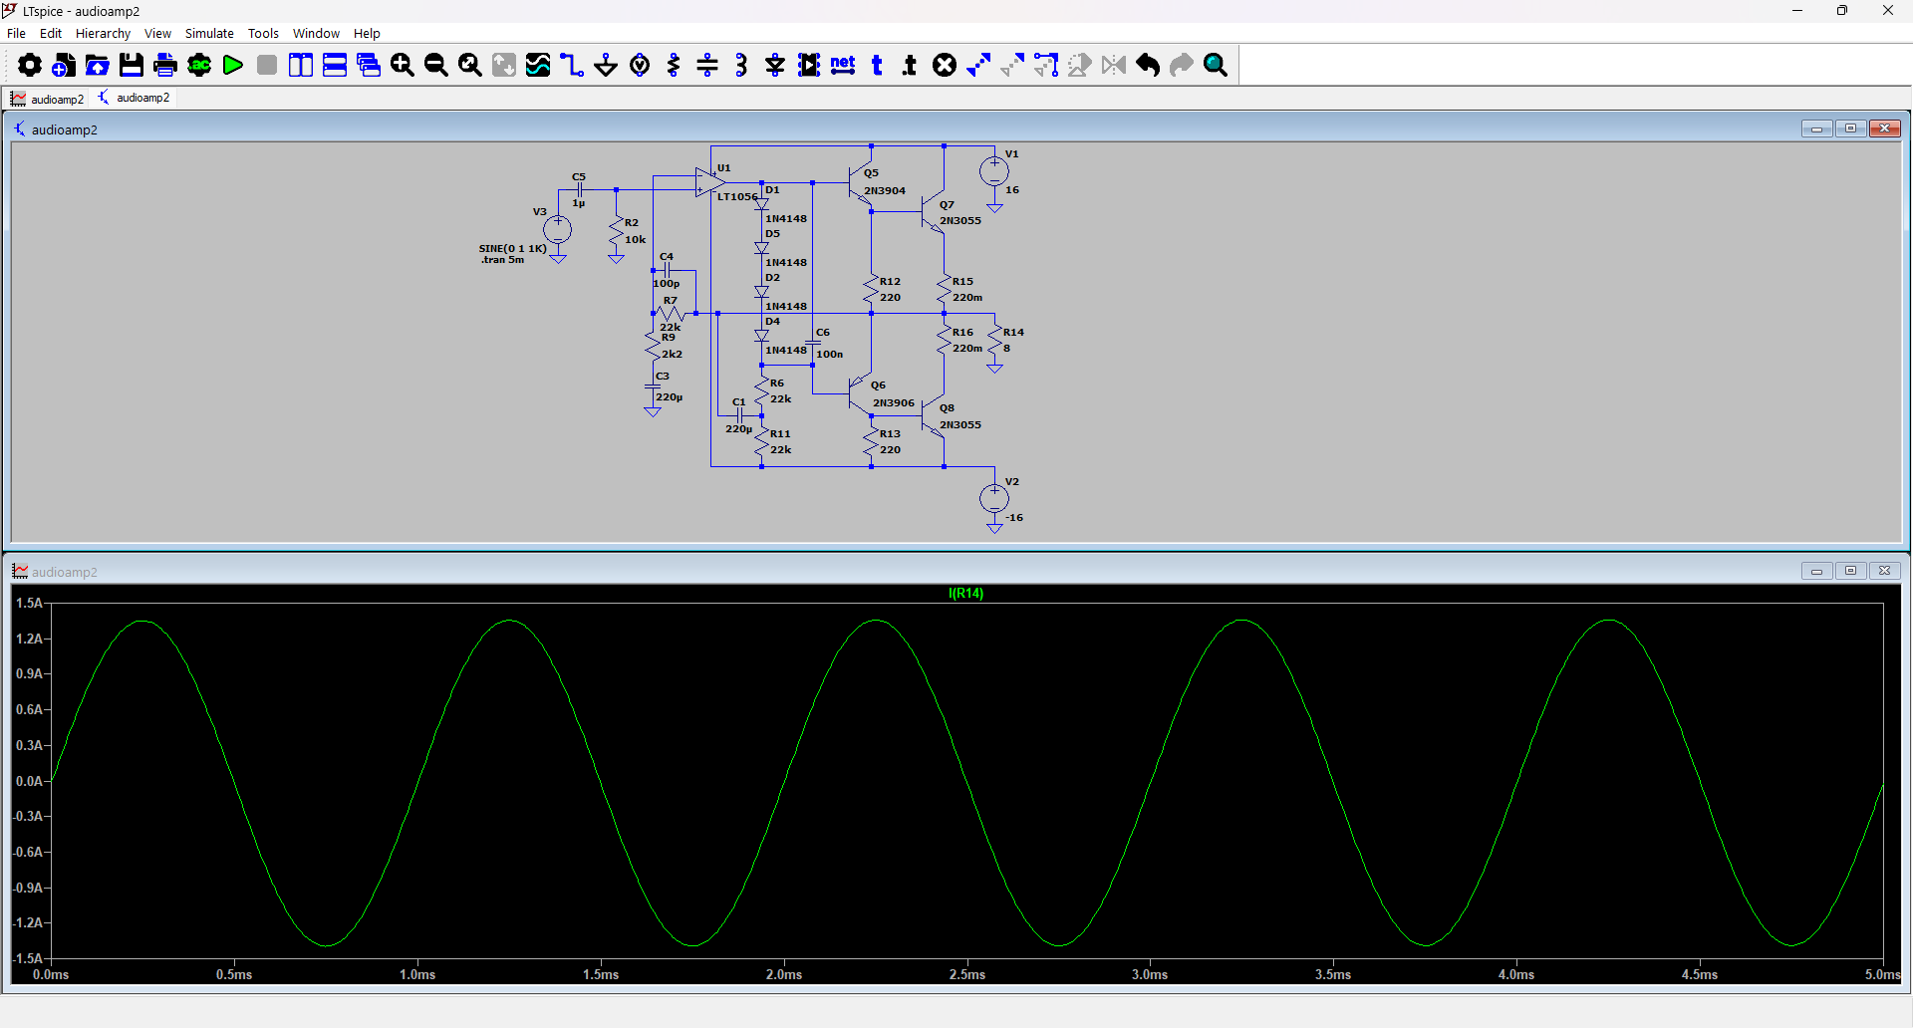
Task: Open the Place Component chip icon
Action: point(809,65)
